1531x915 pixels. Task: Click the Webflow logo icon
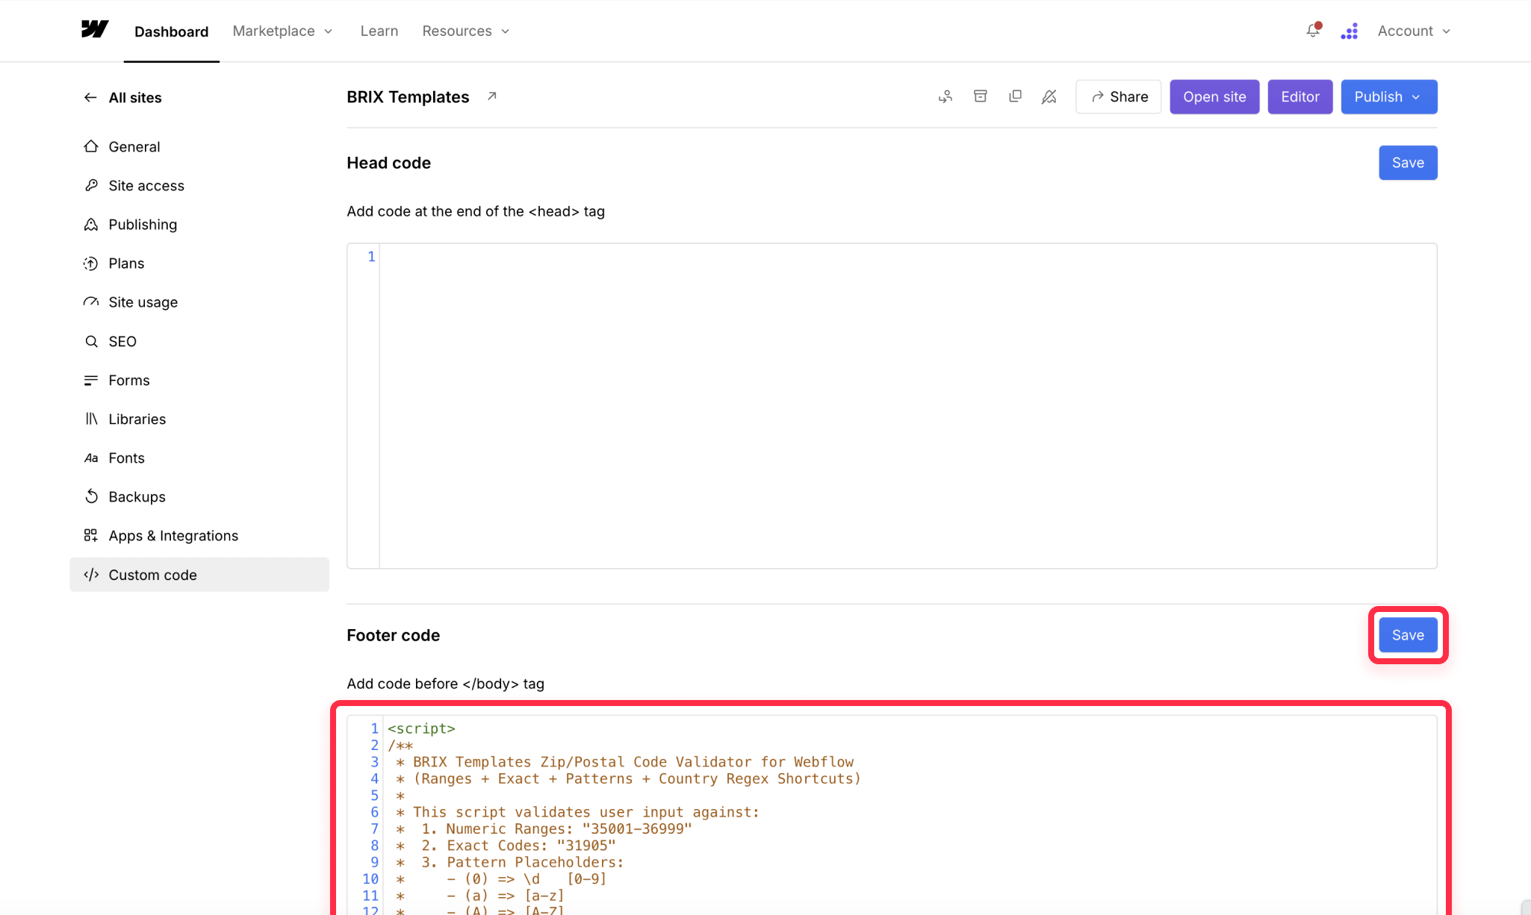click(x=95, y=29)
